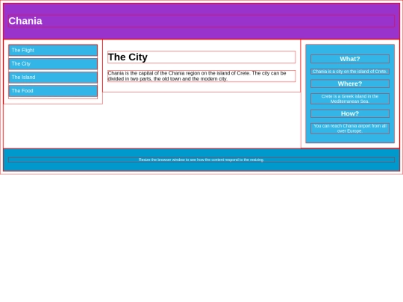403x302 pixels.
Task: Choose The Food menu item
Action: [x=53, y=91]
